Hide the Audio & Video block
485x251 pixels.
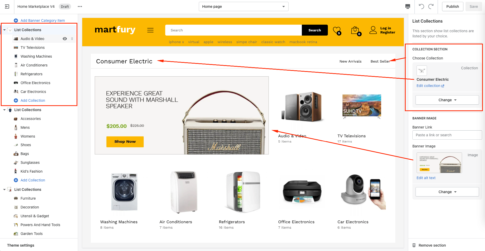(65, 39)
